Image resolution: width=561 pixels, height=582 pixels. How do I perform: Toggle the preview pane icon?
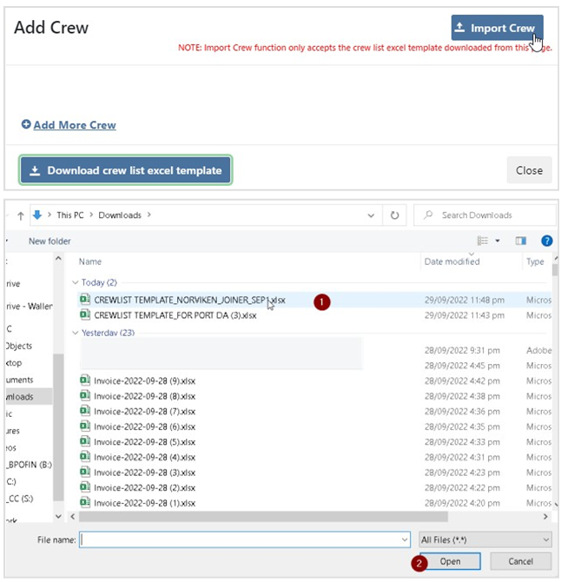point(521,241)
